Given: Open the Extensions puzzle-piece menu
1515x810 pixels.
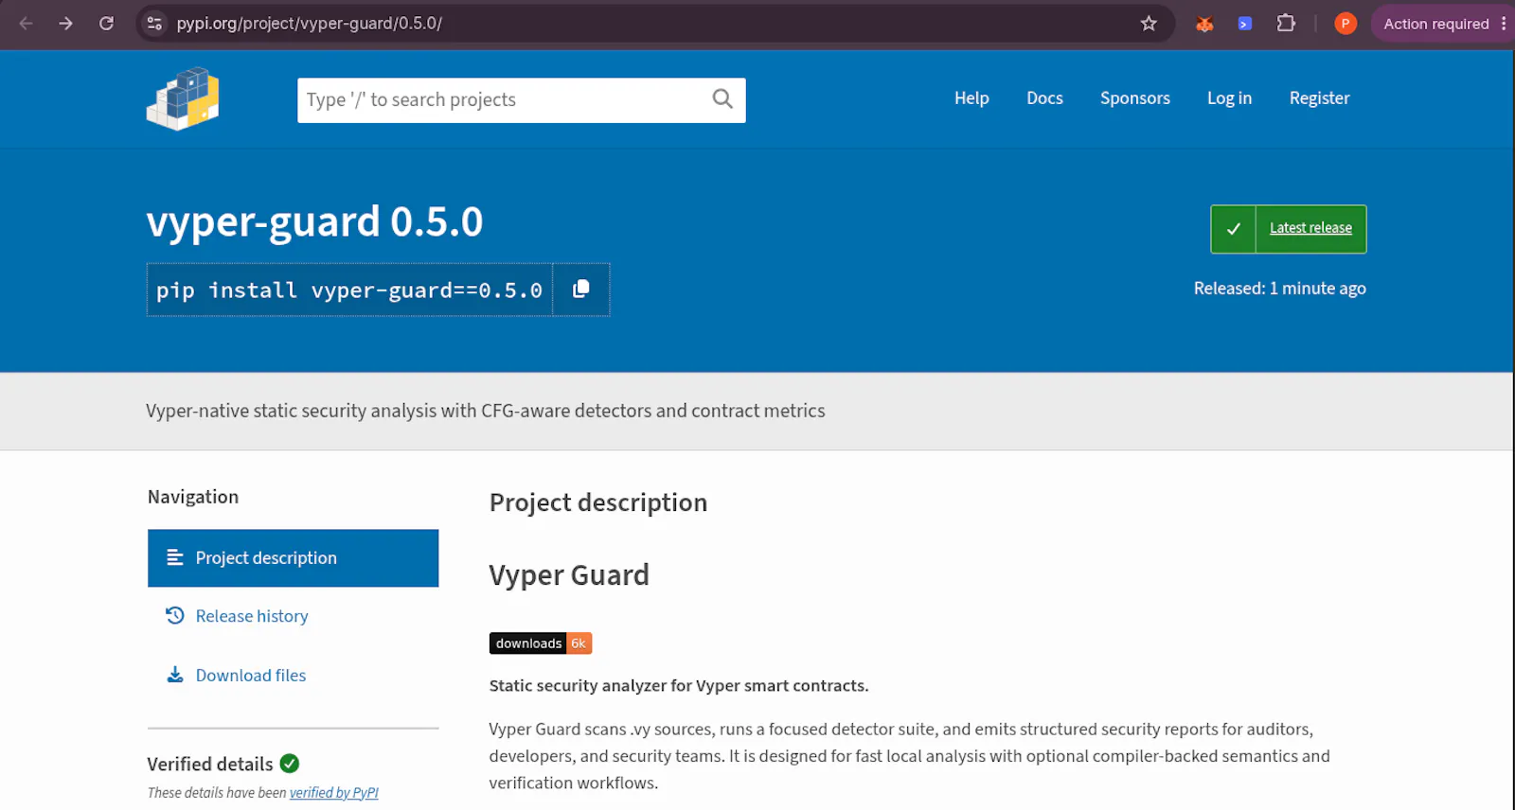Looking at the screenshot, I should pos(1286,24).
